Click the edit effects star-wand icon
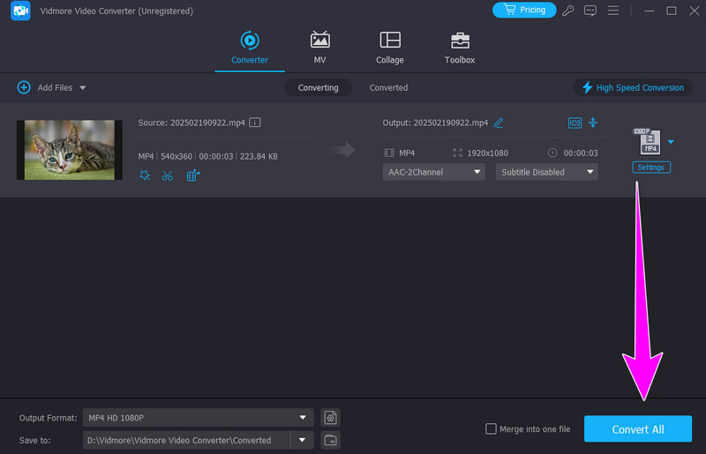The image size is (706, 454). [x=145, y=175]
